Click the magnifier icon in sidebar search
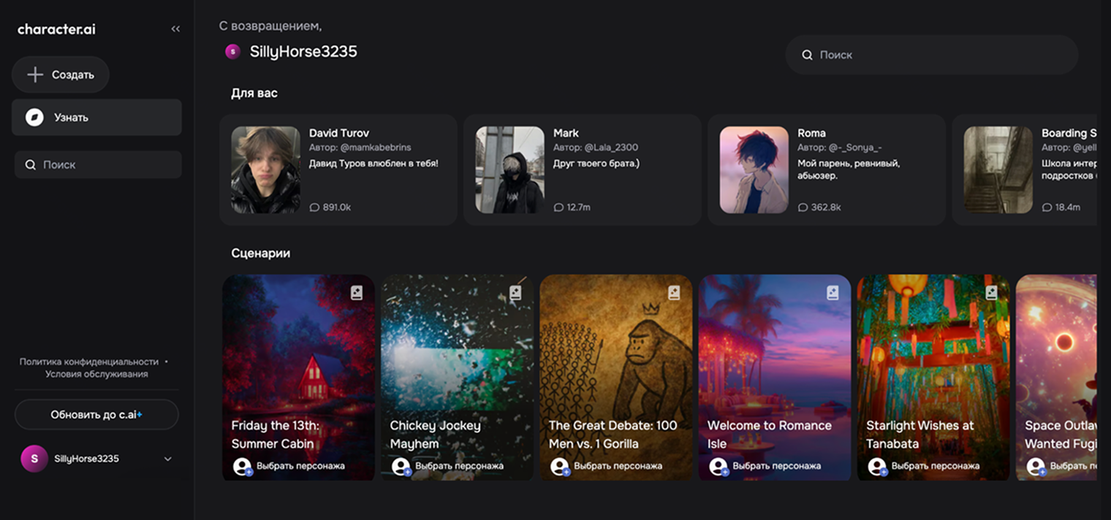Image resolution: width=1111 pixels, height=520 pixels. click(x=31, y=165)
